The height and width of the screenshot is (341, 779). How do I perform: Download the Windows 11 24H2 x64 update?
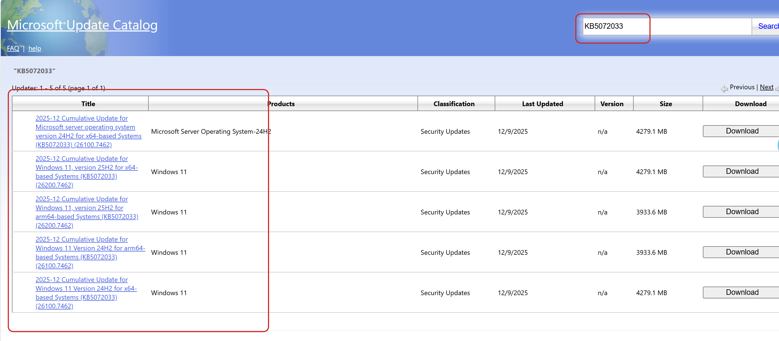point(742,292)
